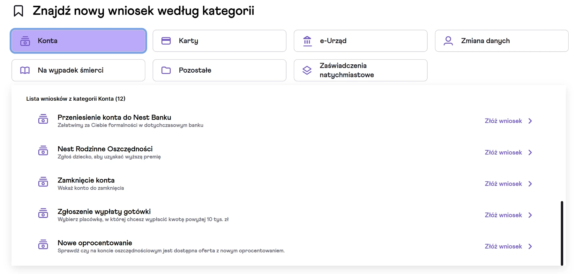Click the title Zgłoszenie wypłaty gotówki

pos(104,212)
